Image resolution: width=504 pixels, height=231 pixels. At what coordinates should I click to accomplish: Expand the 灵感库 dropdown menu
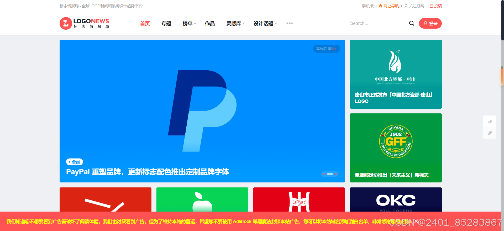point(235,23)
